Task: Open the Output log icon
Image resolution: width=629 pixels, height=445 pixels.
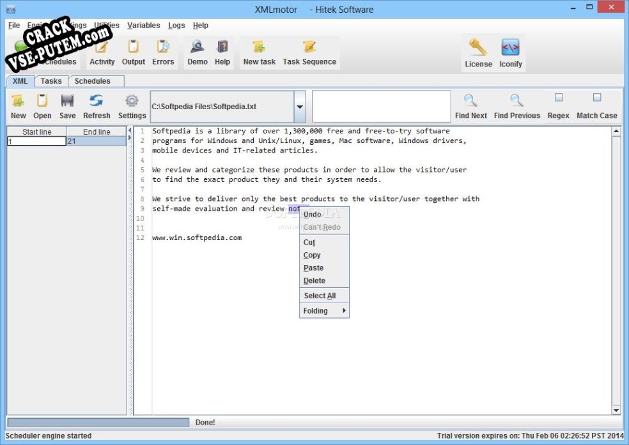Action: coord(133,52)
